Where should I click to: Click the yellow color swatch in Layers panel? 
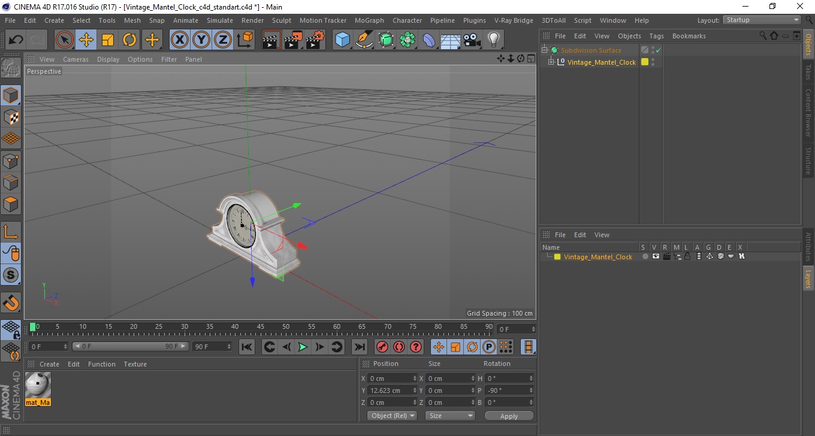click(x=557, y=257)
